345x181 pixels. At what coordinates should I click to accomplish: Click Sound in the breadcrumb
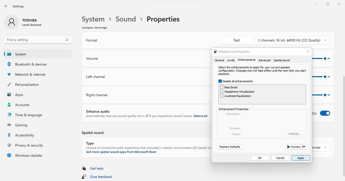(x=126, y=19)
